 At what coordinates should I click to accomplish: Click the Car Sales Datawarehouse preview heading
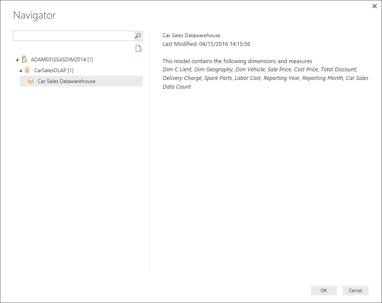pyautogui.click(x=191, y=35)
